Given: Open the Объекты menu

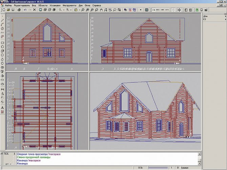Looking at the screenshot, I should click(43, 5).
